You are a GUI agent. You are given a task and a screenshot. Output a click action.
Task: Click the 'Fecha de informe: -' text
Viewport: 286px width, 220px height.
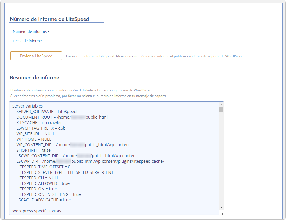click(29, 41)
